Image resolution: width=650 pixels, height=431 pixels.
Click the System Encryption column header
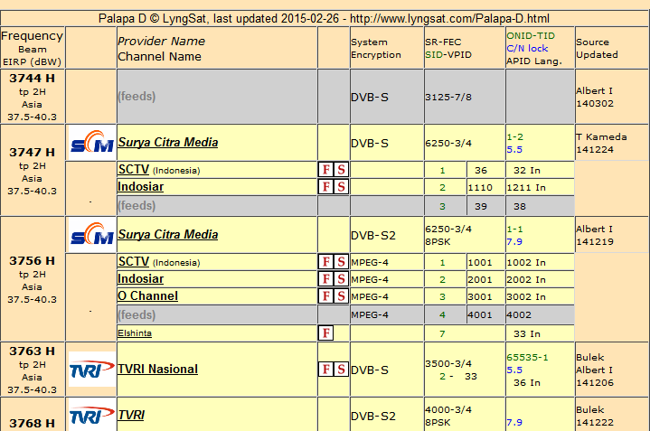(387, 48)
